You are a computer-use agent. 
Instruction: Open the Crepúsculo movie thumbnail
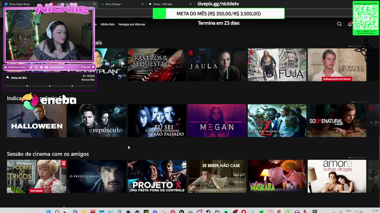tap(97, 120)
